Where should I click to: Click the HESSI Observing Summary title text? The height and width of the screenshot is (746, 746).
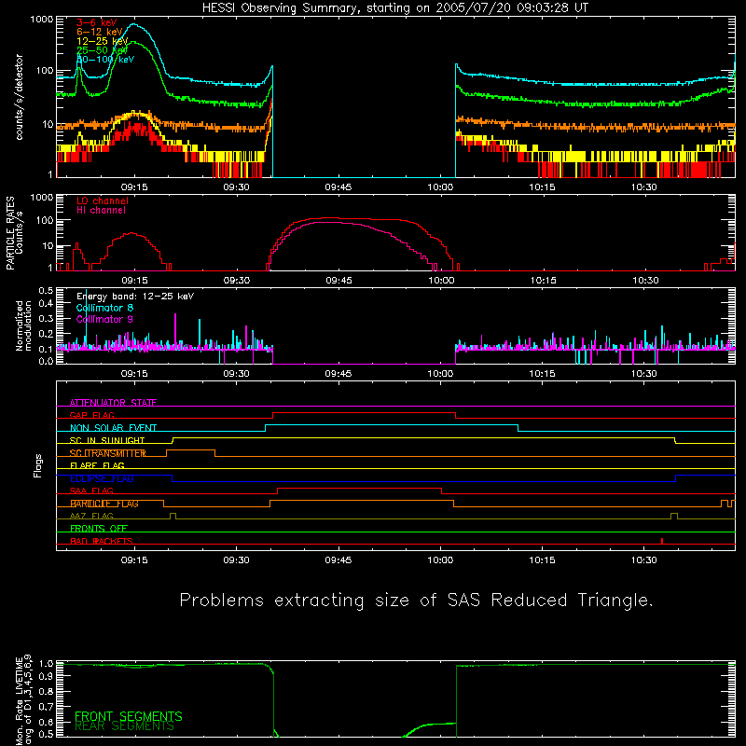pyautogui.click(x=395, y=8)
